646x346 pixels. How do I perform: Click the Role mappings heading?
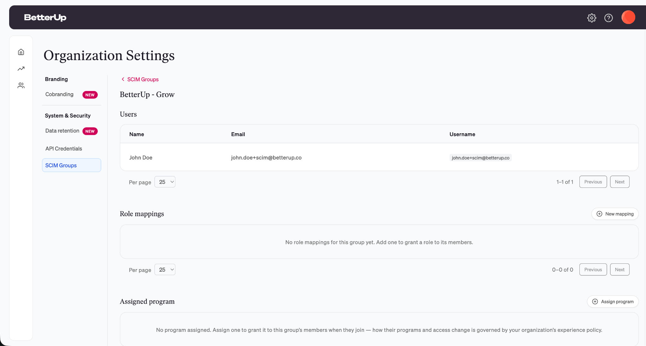(142, 214)
